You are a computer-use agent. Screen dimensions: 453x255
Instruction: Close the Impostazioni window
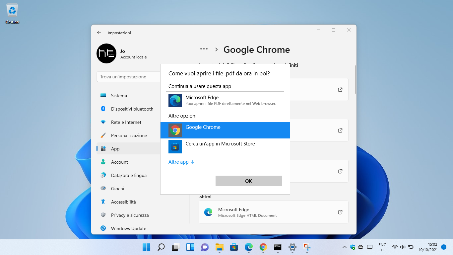click(x=349, y=30)
